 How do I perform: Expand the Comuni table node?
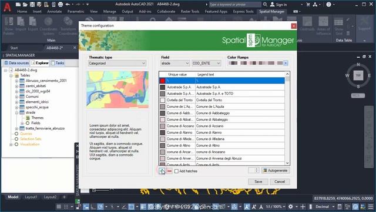tap(16, 97)
